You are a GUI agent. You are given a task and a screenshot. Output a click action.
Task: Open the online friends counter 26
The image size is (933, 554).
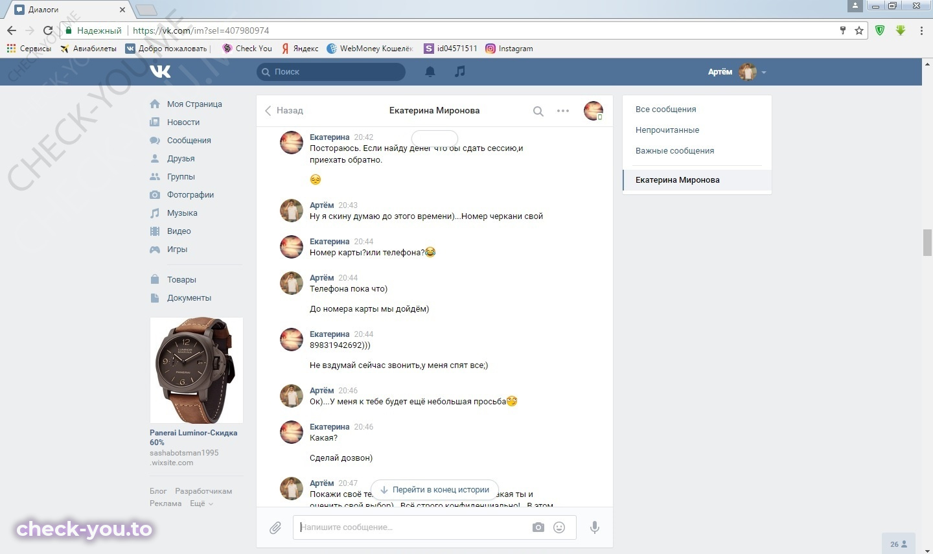coord(899,544)
